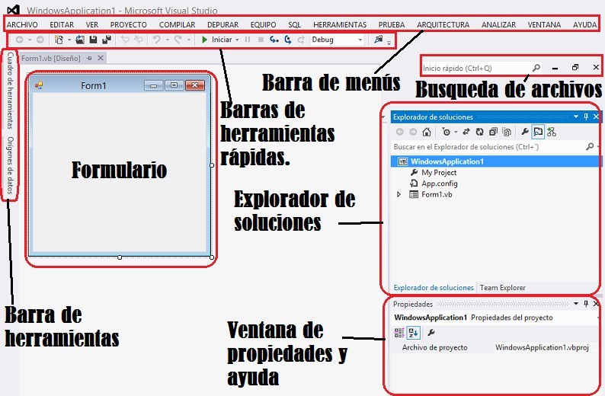Viewport: 605px width, 396px height.
Task: Select the Explorador de soluciones bottom tab
Action: tap(434, 288)
